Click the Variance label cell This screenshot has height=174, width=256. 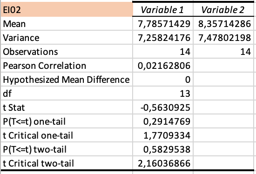67,38
